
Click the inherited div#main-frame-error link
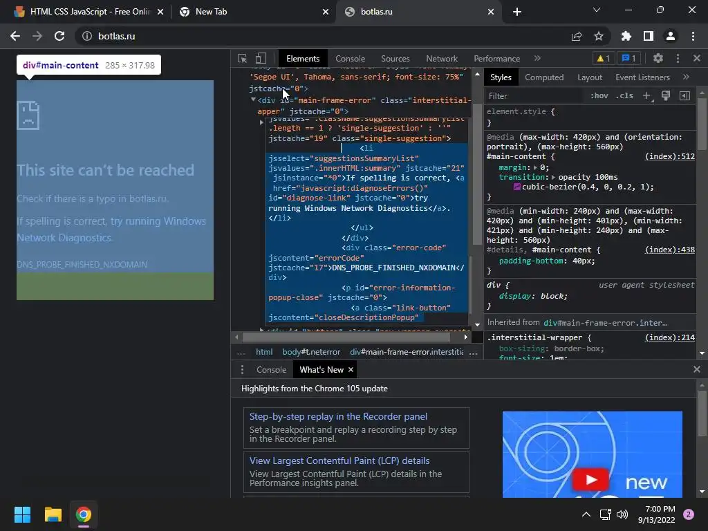(605, 323)
